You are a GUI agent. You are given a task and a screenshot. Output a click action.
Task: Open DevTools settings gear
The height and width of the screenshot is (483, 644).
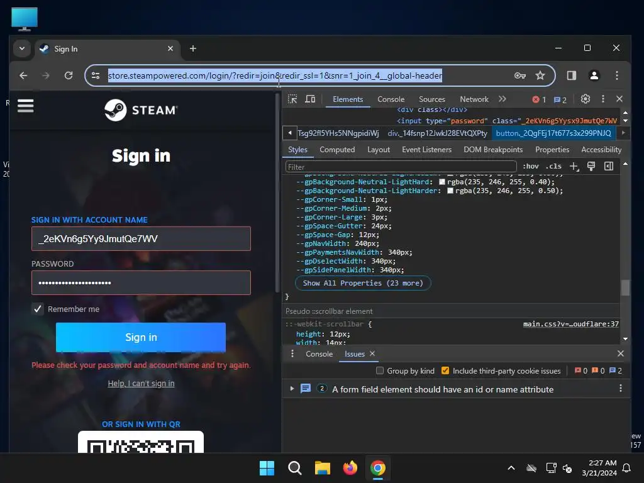pos(586,99)
